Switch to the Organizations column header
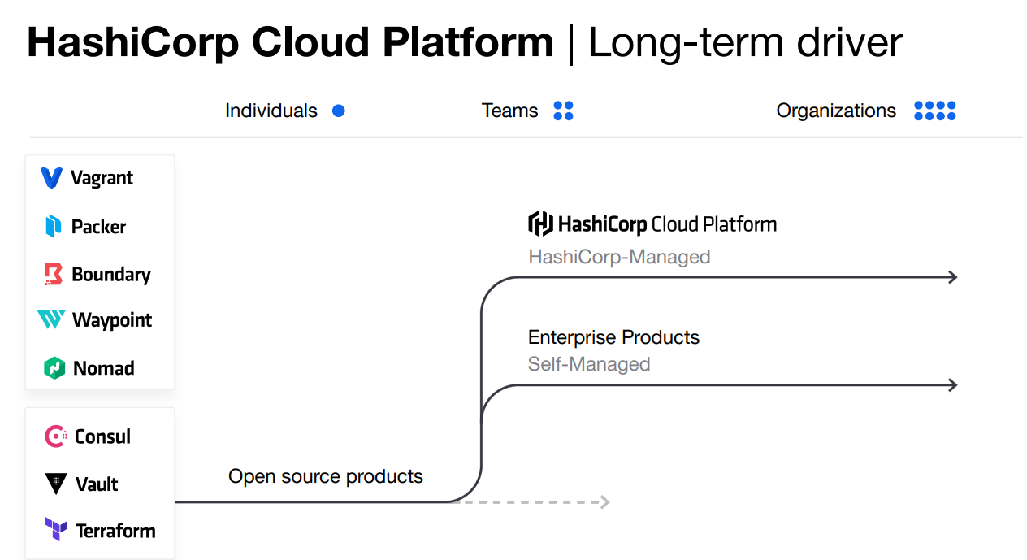The width and height of the screenshot is (1027, 560). coord(836,111)
